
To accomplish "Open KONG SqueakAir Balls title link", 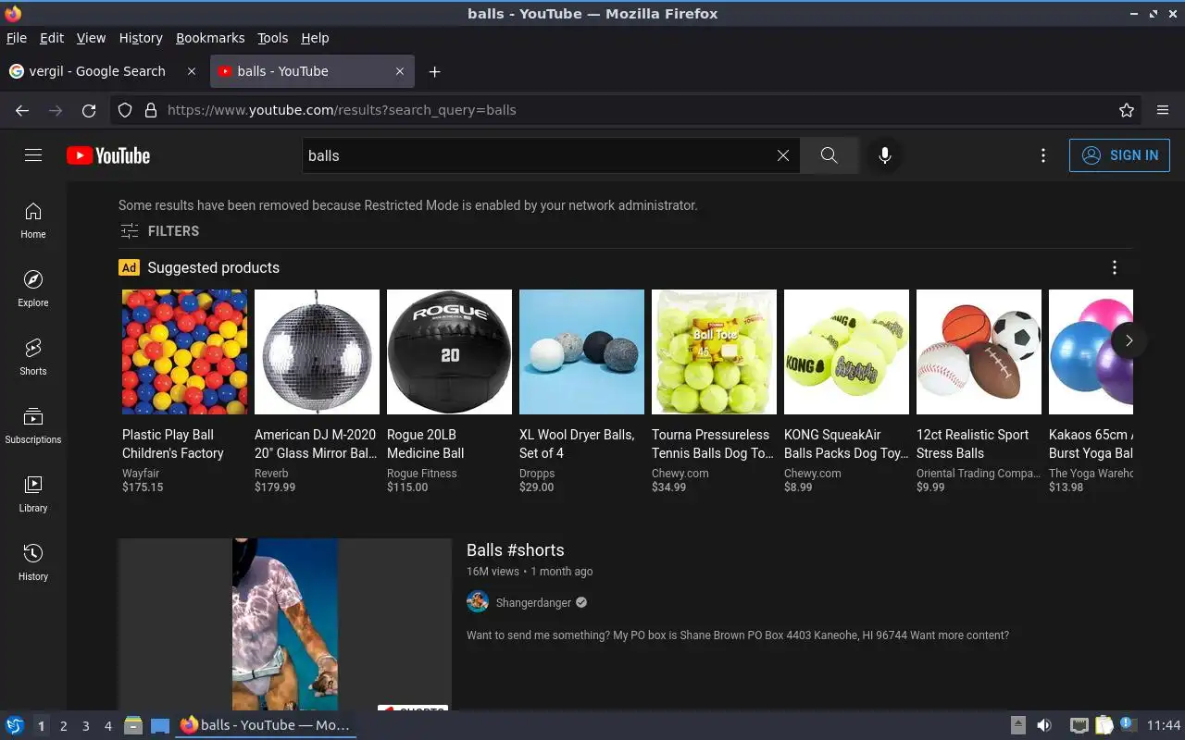I will pos(846,444).
